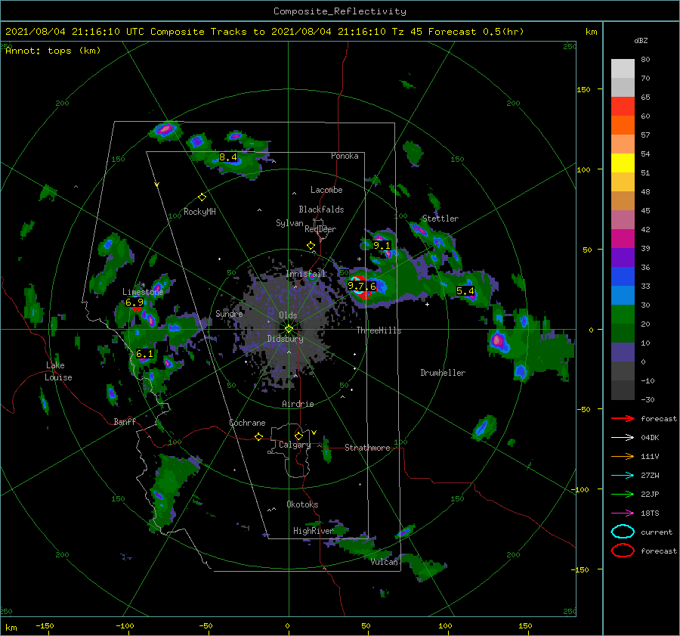Select the purple 0-10 dBZ swatch
Image resolution: width=680 pixels, height=636 pixels.
coord(623,352)
